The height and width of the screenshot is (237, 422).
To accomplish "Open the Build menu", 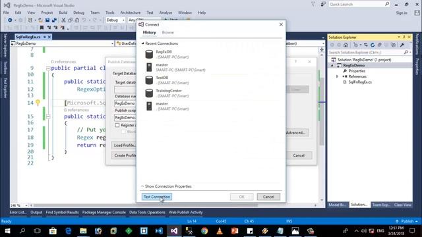I will tap(63, 13).
